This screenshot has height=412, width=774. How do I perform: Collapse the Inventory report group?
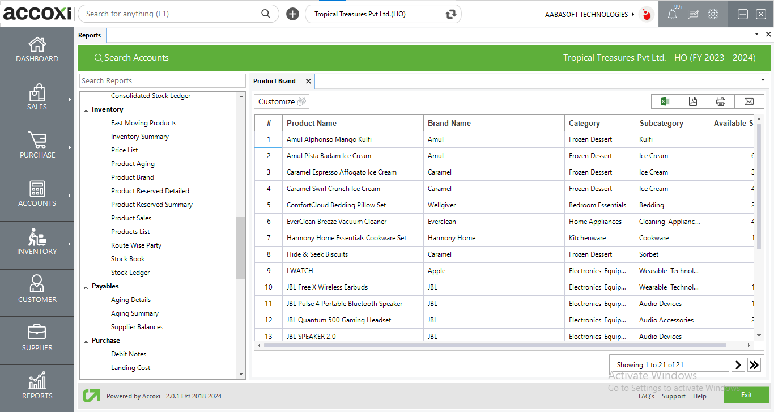click(x=86, y=110)
